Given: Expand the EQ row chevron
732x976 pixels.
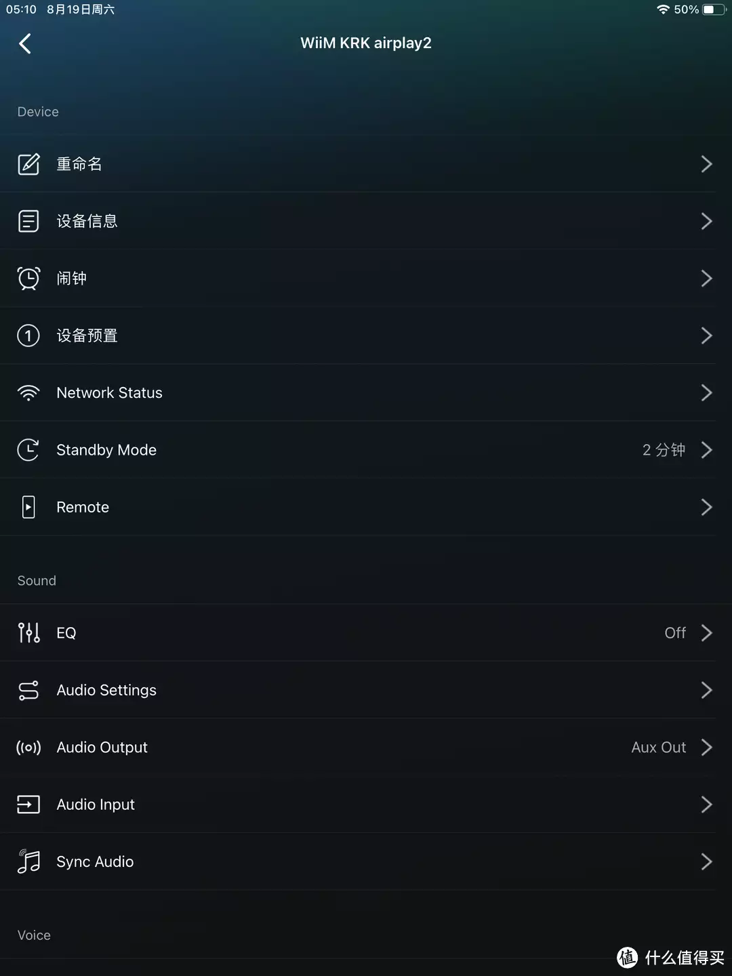Looking at the screenshot, I should (707, 632).
